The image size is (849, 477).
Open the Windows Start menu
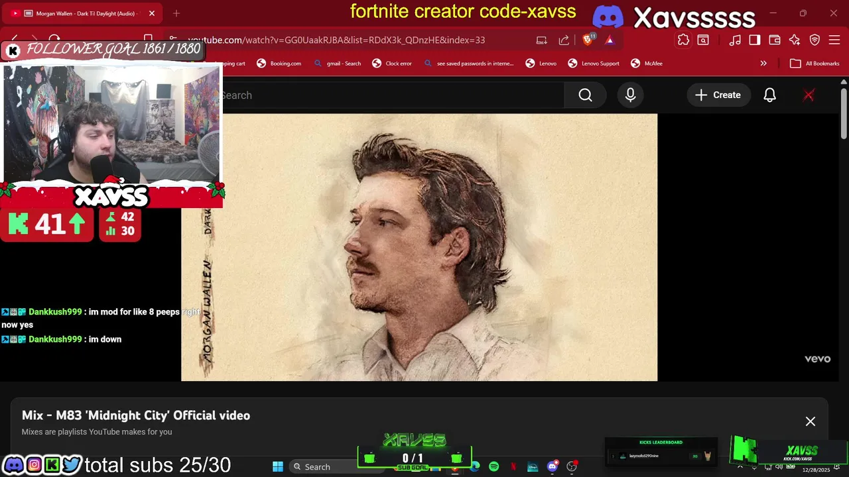tap(278, 467)
